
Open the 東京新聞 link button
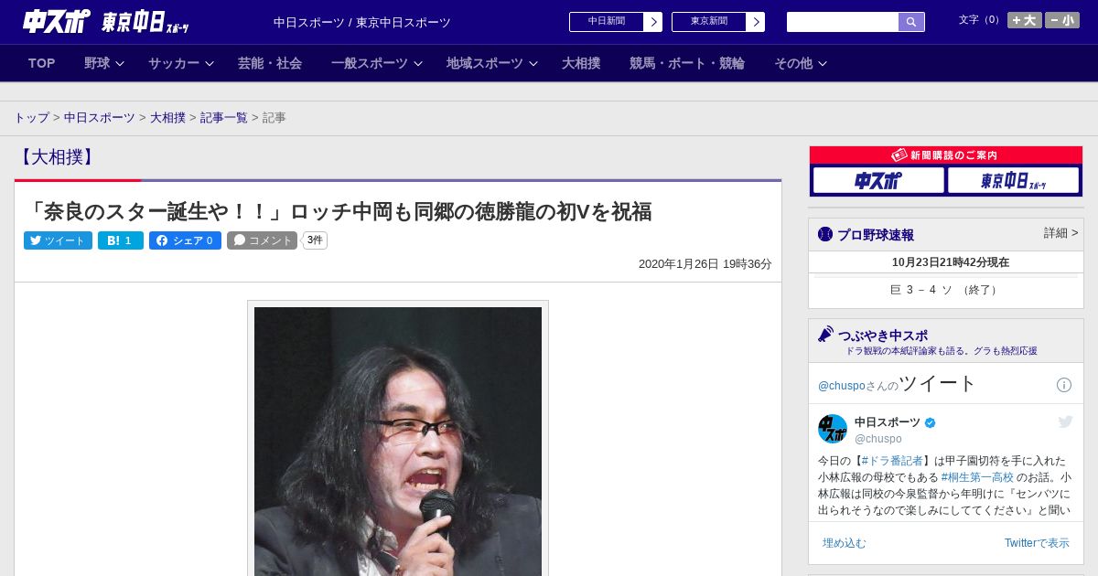717,22
